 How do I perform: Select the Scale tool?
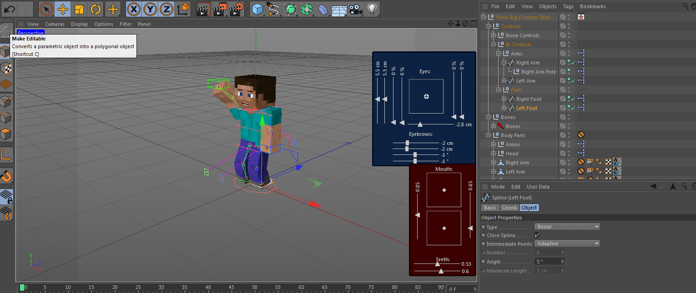tap(79, 9)
